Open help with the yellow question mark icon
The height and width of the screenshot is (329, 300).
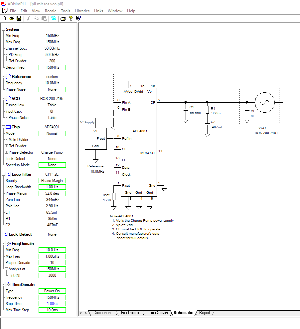(x=71, y=18)
